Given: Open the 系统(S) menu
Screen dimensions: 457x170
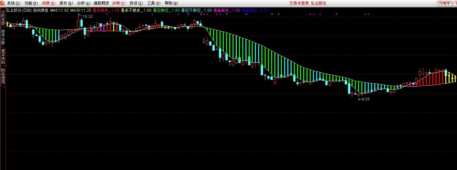Looking at the screenshot, I should click(x=14, y=3).
